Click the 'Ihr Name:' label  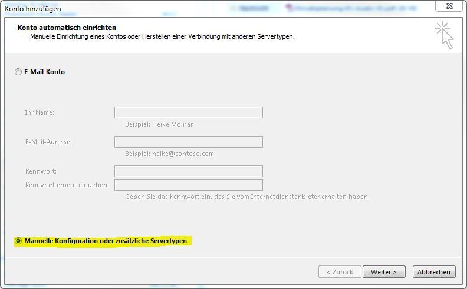tap(40, 112)
